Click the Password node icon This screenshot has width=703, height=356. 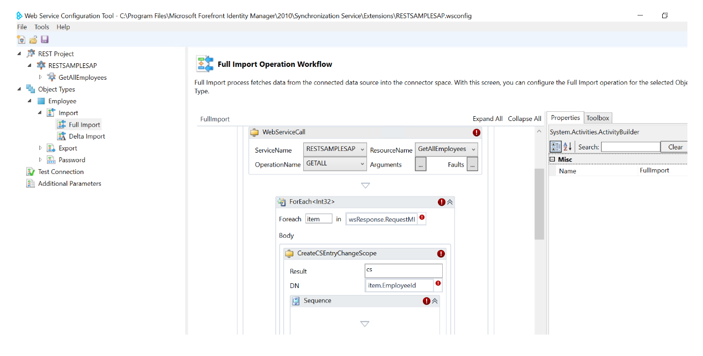[51, 160]
